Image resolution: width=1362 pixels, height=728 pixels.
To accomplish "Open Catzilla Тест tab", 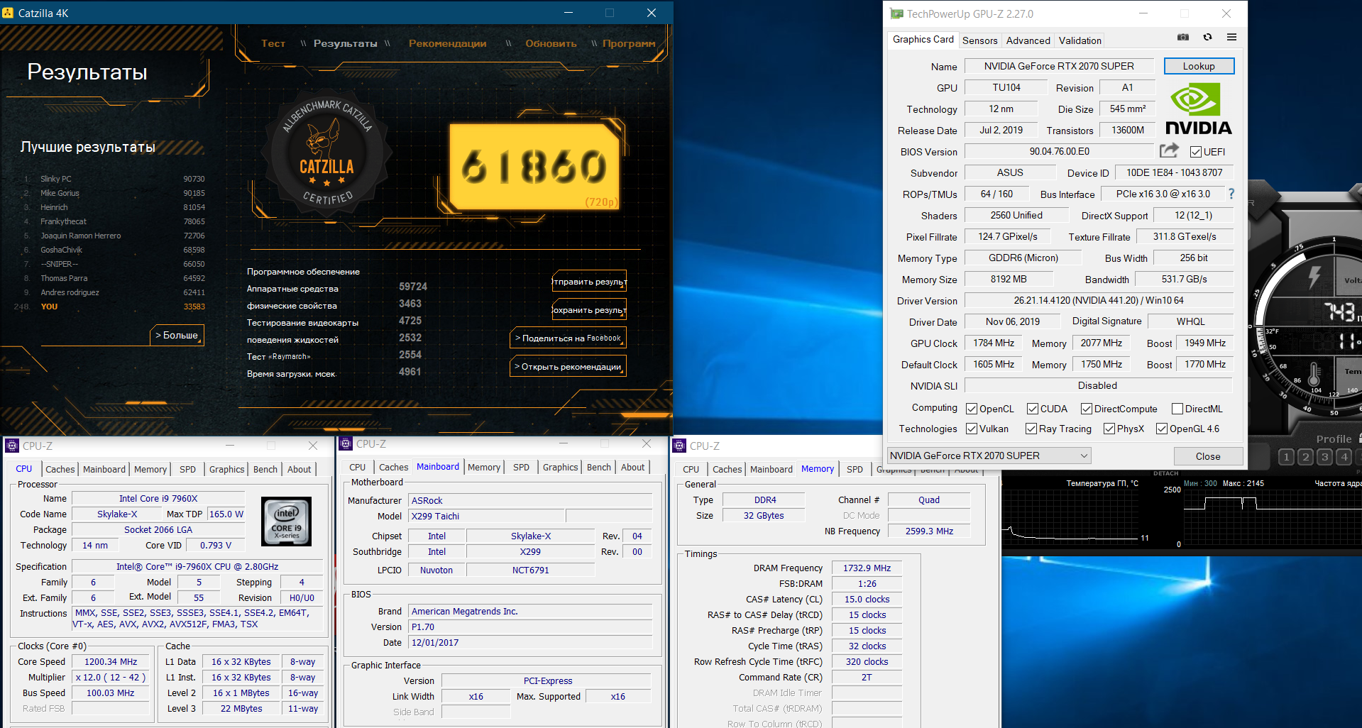I will click(x=273, y=43).
